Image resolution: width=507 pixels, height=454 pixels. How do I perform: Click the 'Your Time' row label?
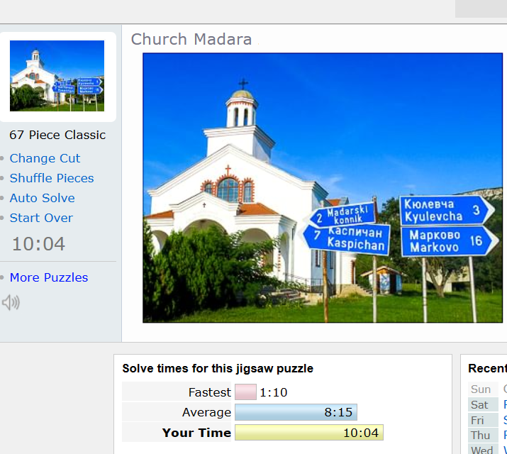(x=196, y=433)
